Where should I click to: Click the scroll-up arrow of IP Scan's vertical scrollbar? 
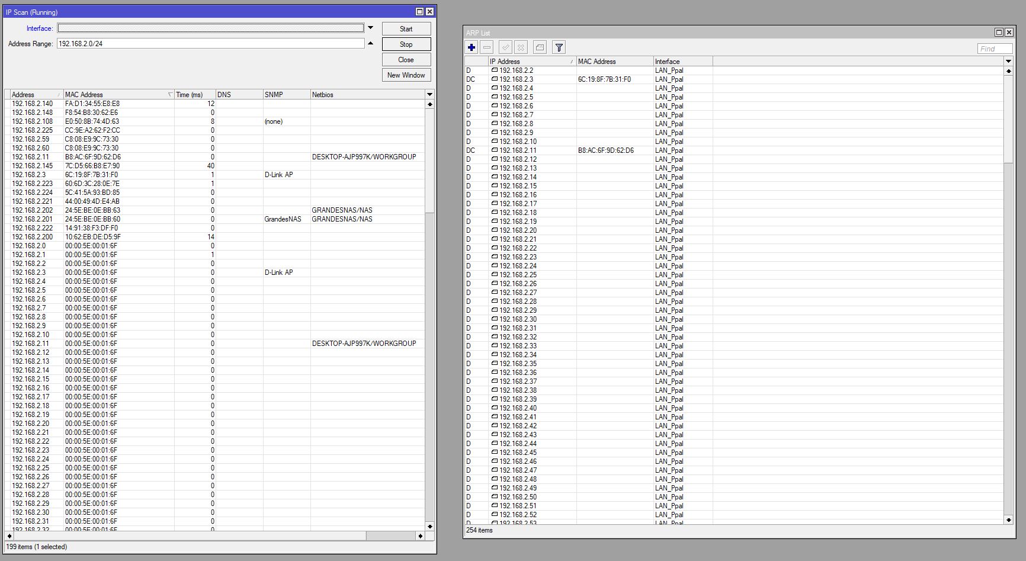tap(430, 104)
